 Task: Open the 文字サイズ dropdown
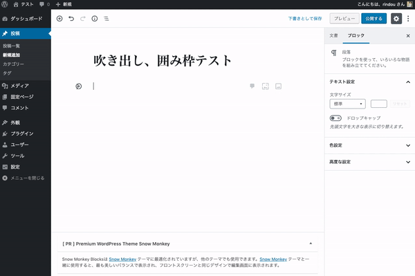[x=347, y=104]
